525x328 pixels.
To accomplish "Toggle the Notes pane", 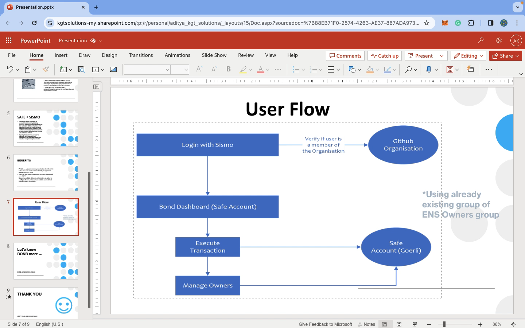I will pyautogui.click(x=366, y=324).
